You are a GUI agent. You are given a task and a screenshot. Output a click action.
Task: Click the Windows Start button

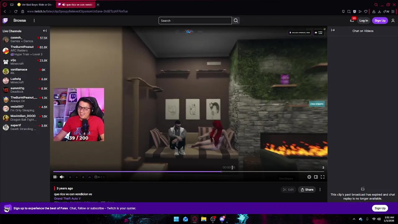pyautogui.click(x=176, y=219)
